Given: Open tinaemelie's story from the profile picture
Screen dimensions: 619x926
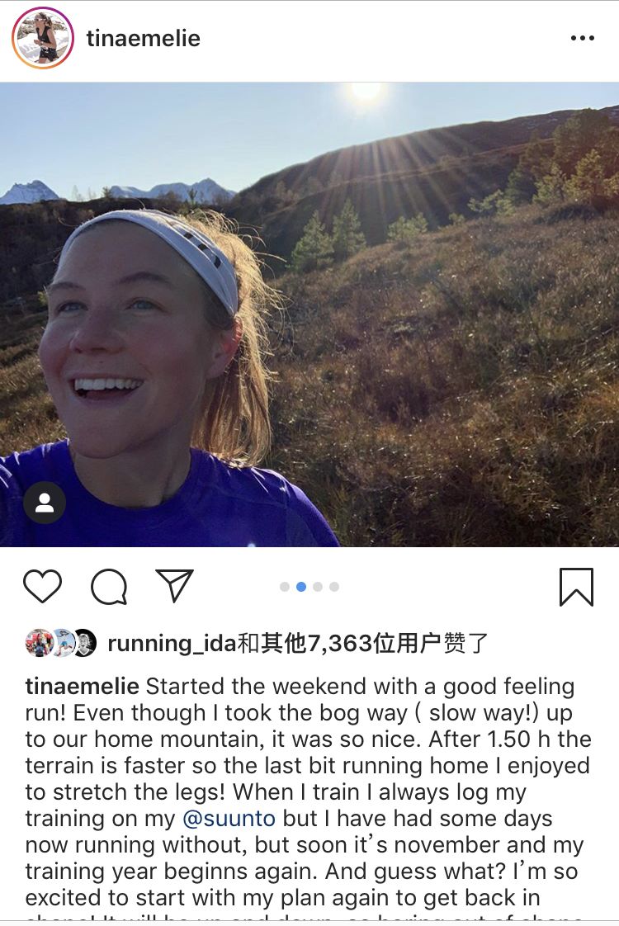Looking at the screenshot, I should pos(43,39).
